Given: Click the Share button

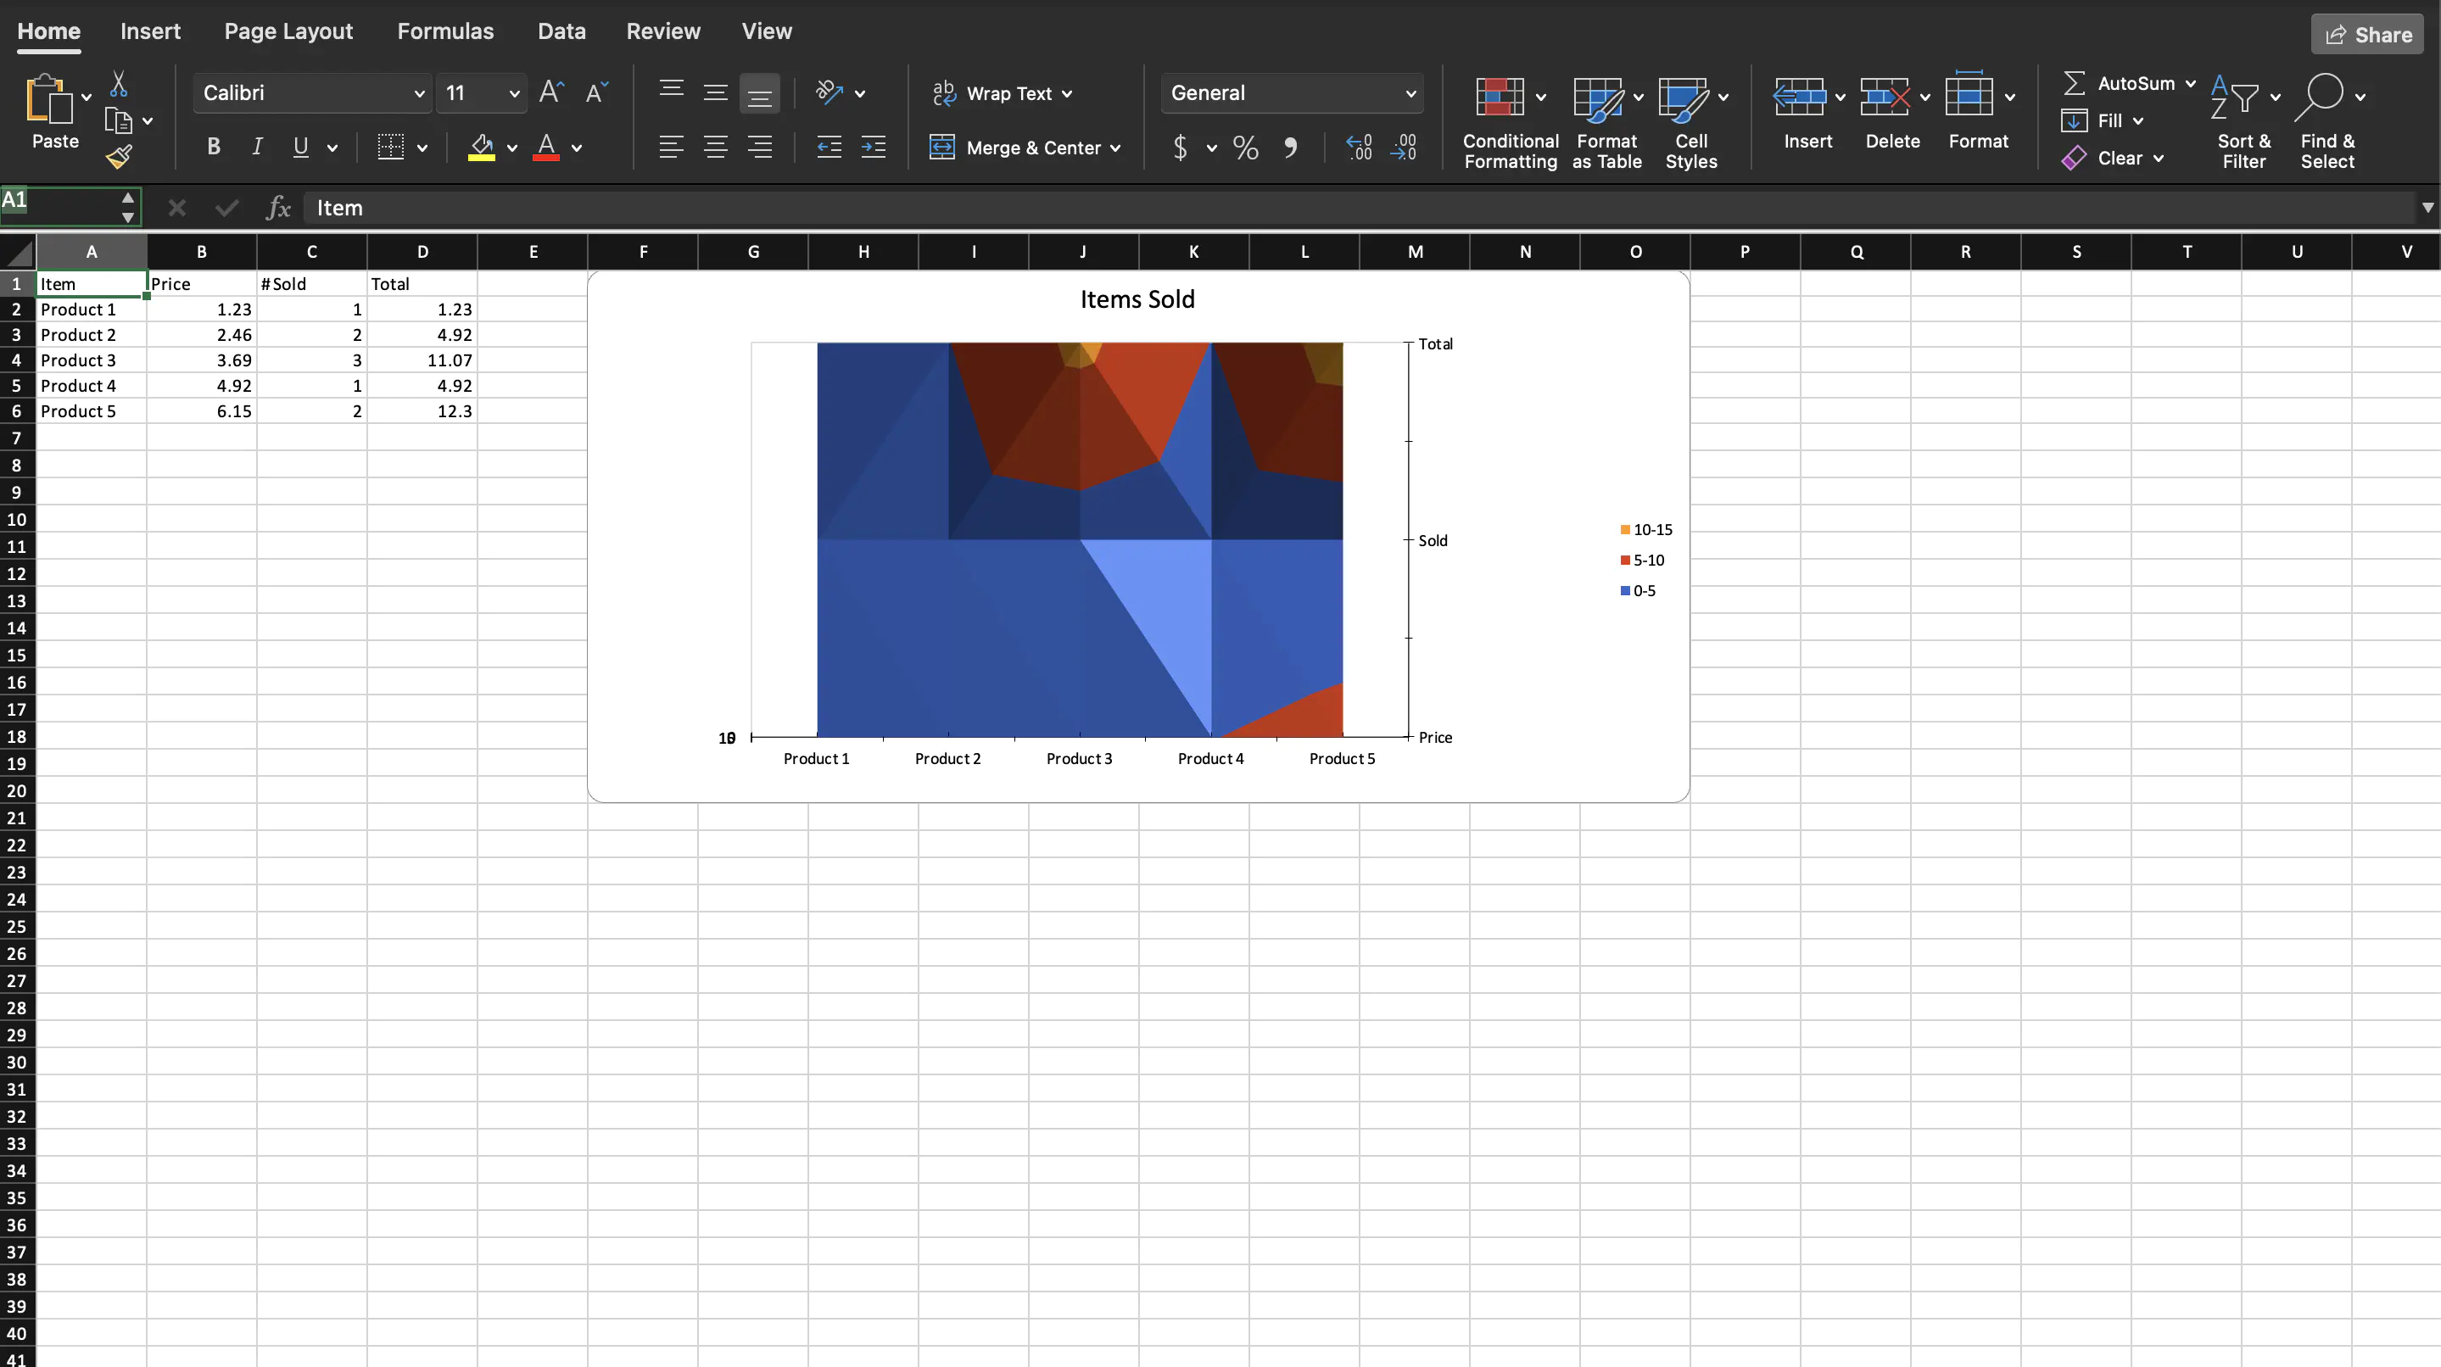Looking at the screenshot, I should point(2366,35).
